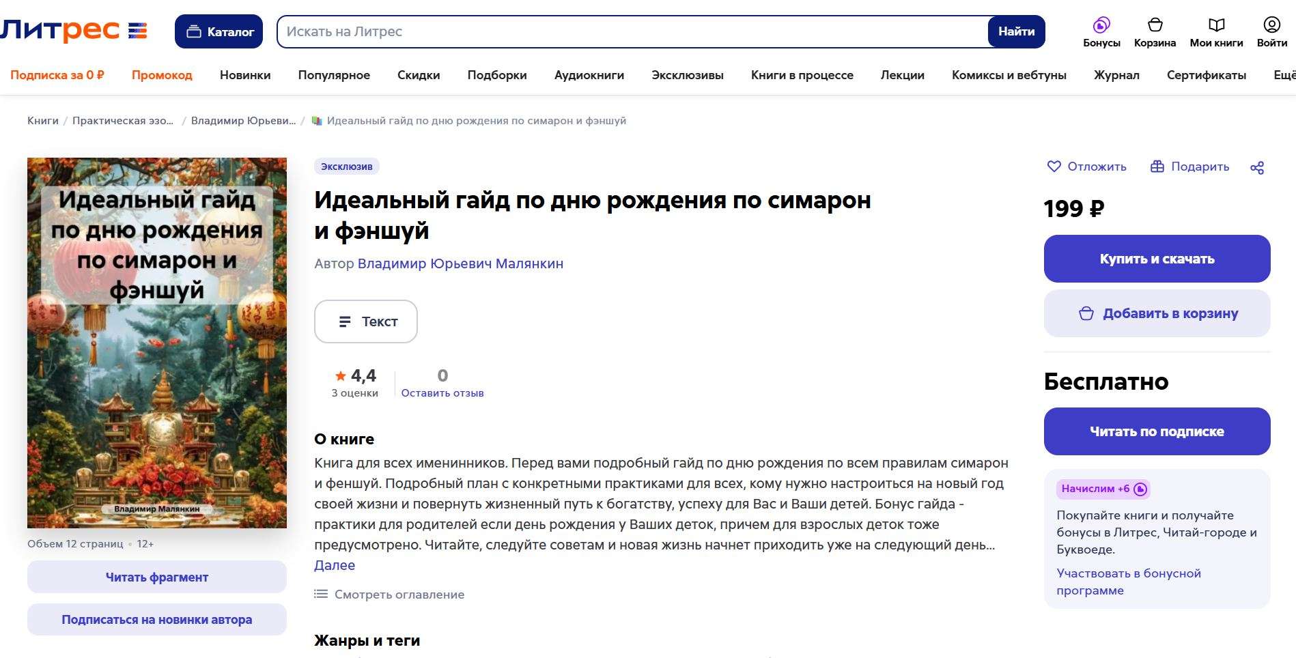Open the Журнал menu item

[1116, 75]
